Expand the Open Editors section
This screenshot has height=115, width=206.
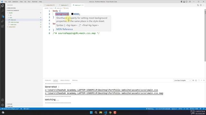pos(24,8)
